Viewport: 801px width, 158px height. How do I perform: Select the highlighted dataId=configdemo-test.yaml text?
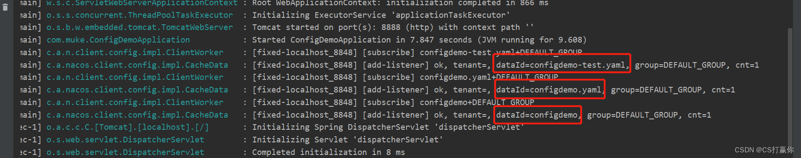point(562,65)
